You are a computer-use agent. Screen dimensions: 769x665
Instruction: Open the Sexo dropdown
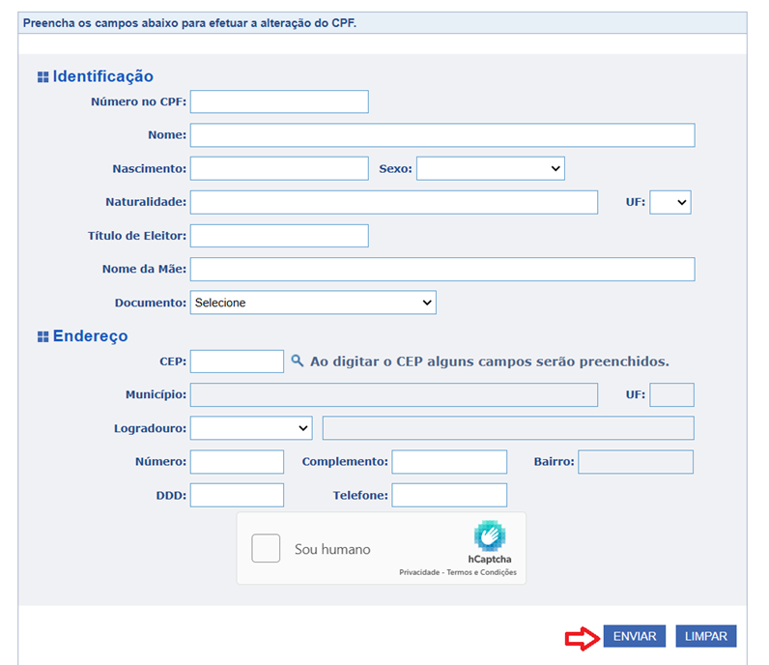[x=491, y=168]
